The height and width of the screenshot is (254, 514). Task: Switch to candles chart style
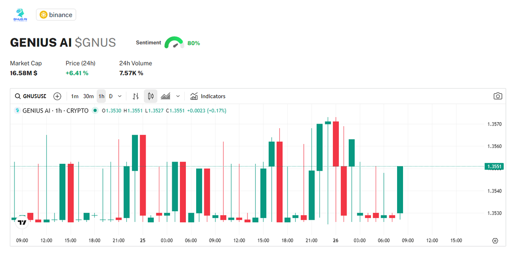tap(150, 96)
